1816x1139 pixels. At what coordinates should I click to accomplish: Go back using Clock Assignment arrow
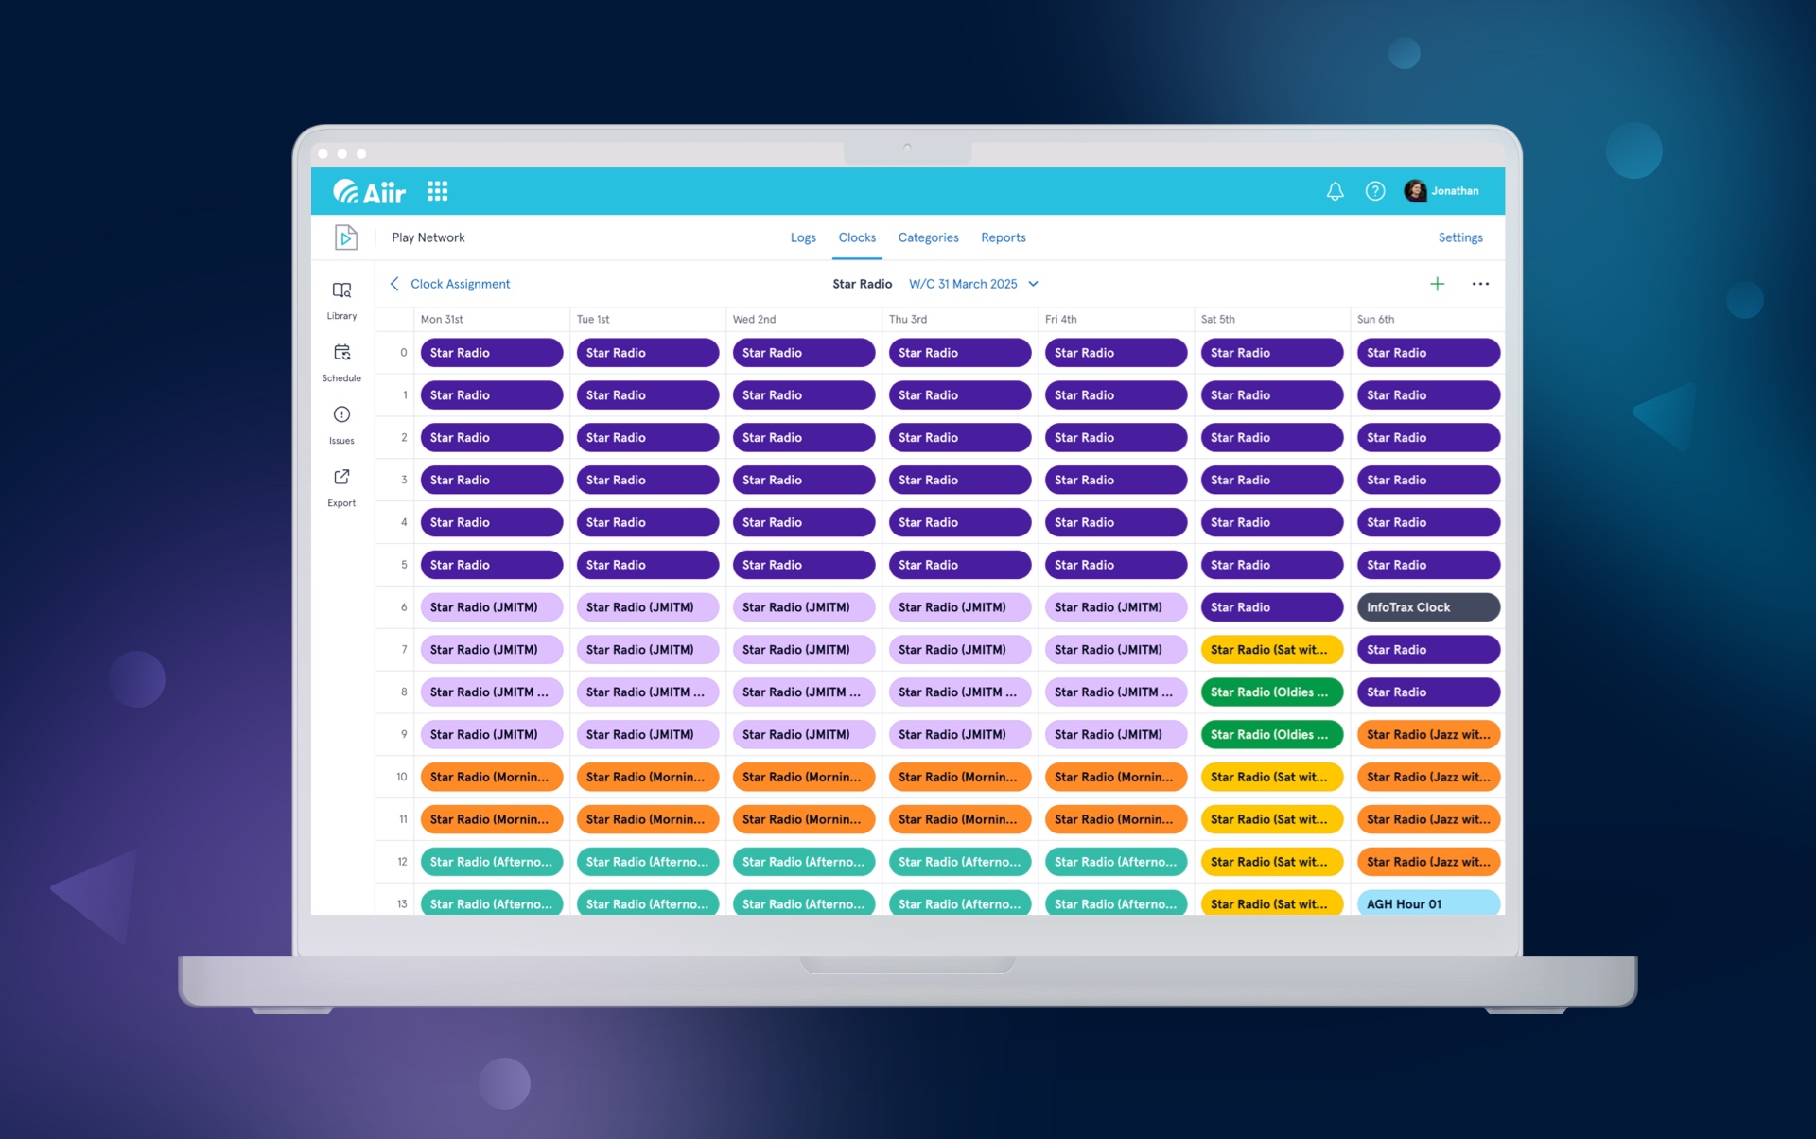point(394,284)
